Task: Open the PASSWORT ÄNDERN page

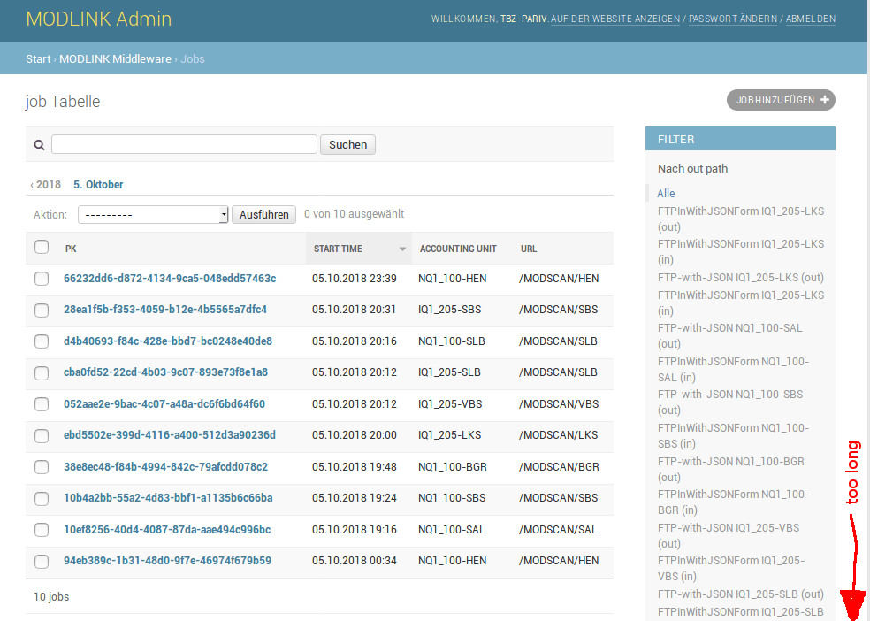Action: pos(732,18)
